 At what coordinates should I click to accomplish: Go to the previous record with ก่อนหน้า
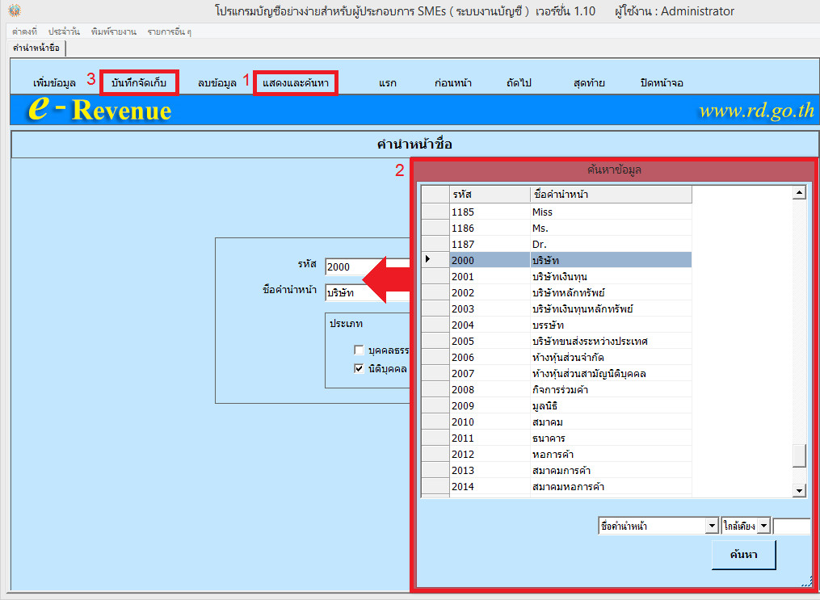[x=453, y=83]
